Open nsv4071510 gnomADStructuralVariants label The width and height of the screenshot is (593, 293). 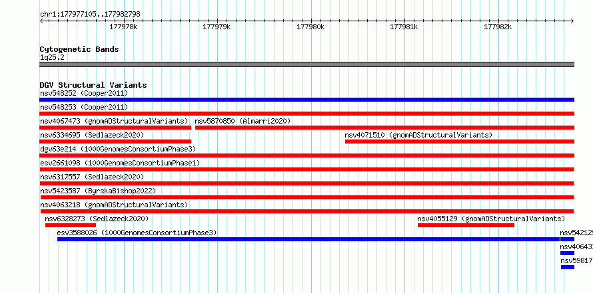point(418,135)
